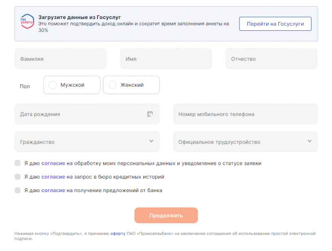
Task: Click the Официальное трудоустройство dropdown arrow
Action: coord(309,141)
